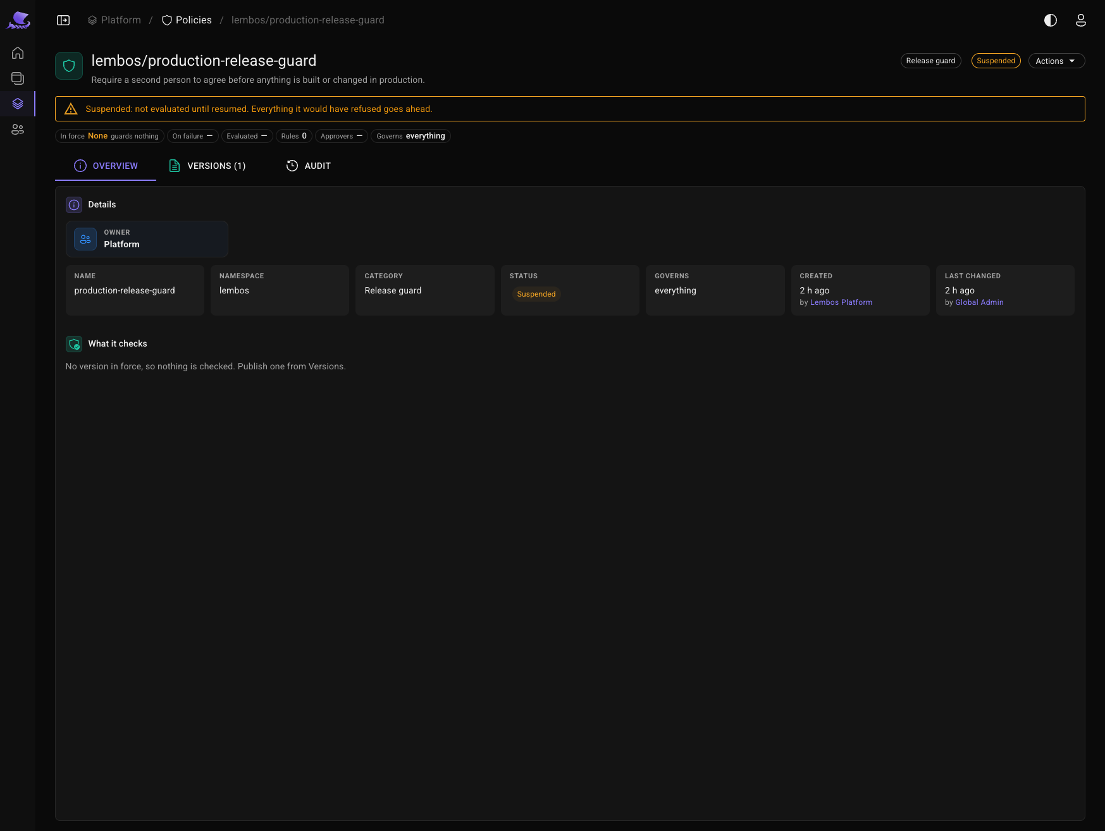This screenshot has height=831, width=1105.
Task: Open the projects stack sidebar icon
Action: [18, 78]
